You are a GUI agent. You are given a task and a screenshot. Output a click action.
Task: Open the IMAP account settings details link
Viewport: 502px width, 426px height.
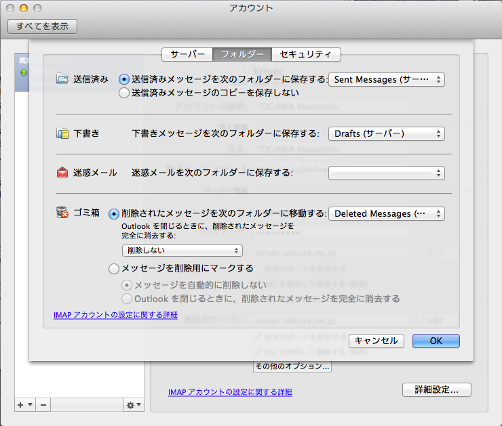115,315
